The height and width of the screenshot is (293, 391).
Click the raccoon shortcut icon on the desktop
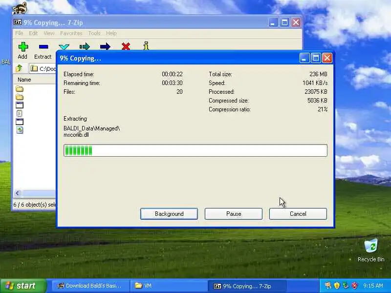[20, 8]
